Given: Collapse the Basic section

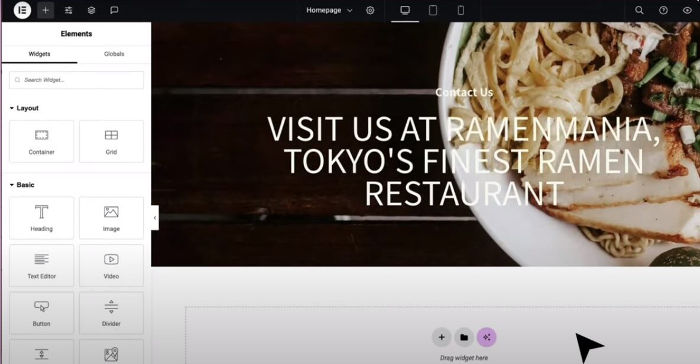Looking at the screenshot, I should click(22, 185).
